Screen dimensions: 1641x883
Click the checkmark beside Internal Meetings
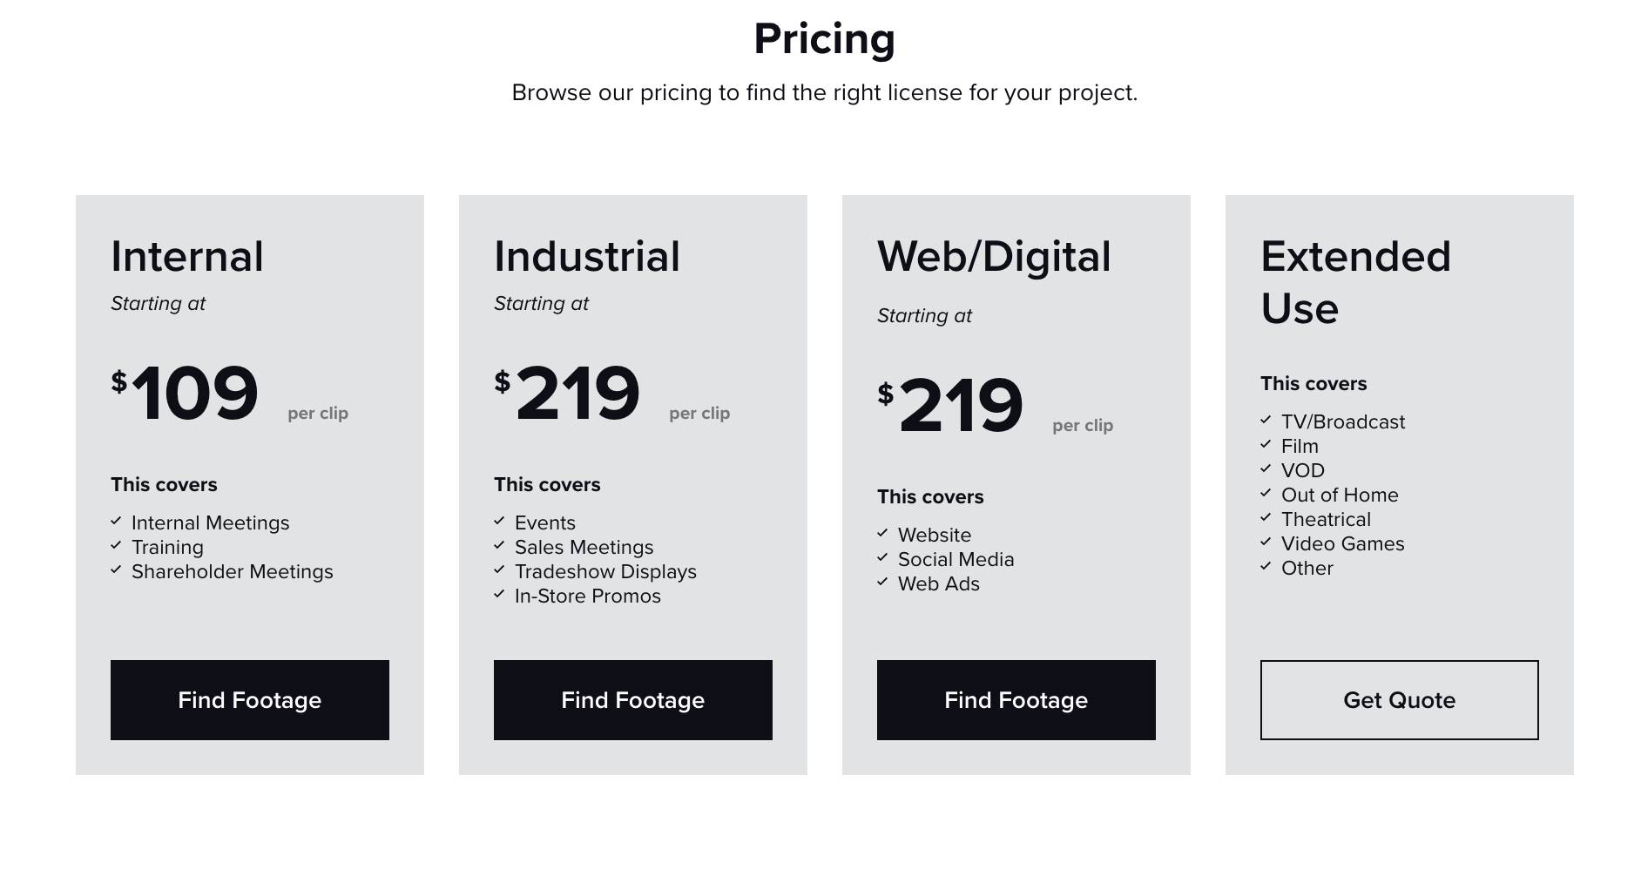(116, 522)
